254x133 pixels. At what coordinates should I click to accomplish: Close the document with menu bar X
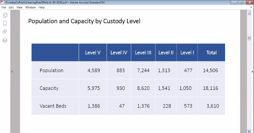pos(252,7)
